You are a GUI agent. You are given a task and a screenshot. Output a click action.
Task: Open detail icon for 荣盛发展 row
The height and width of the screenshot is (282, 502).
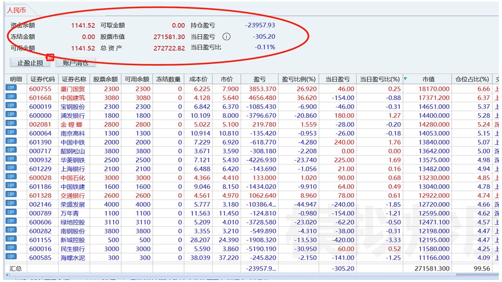pos(11,204)
